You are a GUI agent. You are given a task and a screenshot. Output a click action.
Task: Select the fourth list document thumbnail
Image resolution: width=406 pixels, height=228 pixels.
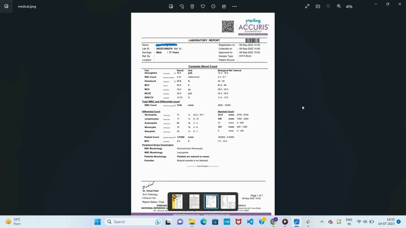pyautogui.click(x=228, y=201)
